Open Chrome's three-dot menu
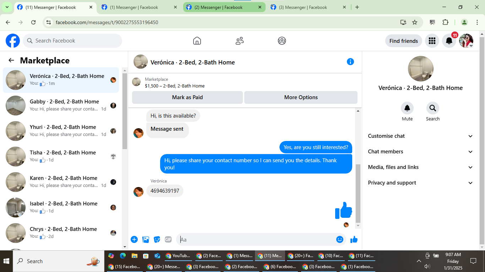Screen dimensions: 485x272 [477, 22]
